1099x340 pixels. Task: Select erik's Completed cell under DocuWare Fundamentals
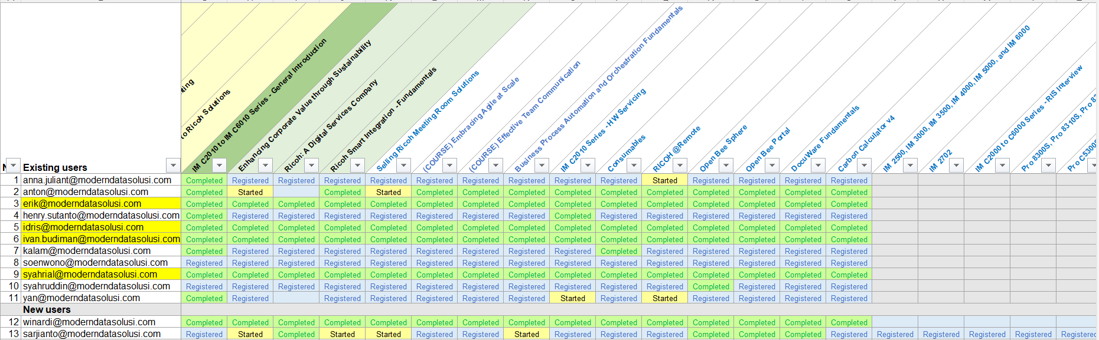[x=803, y=204]
